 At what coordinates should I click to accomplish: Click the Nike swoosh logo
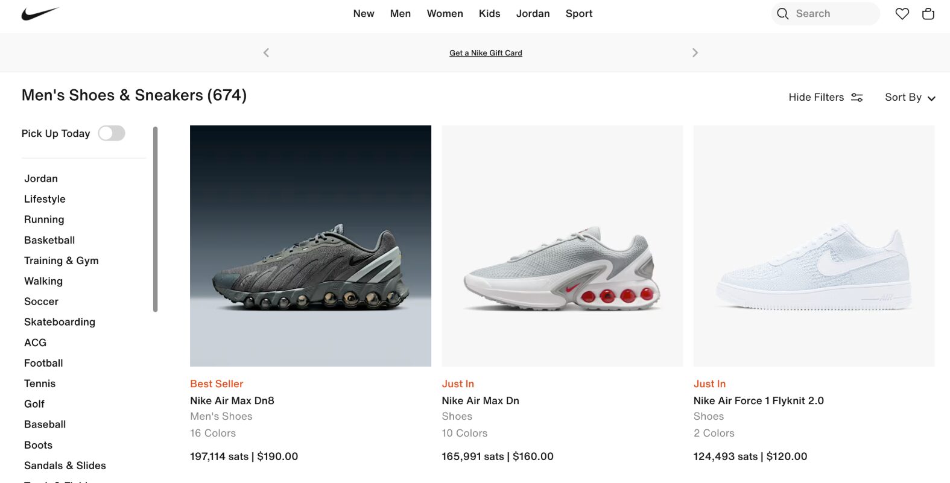[40, 13]
